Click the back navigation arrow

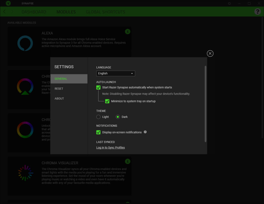click(4, 12)
